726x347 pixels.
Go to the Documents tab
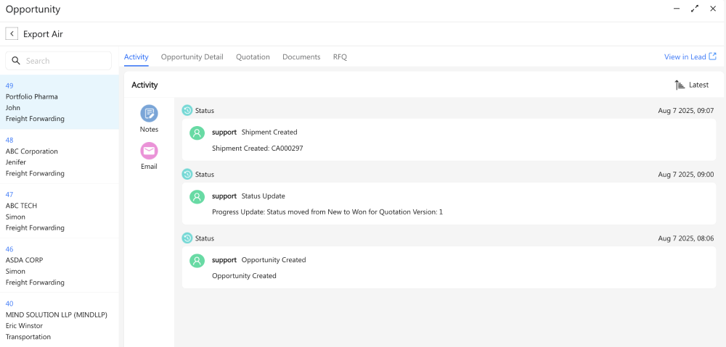[301, 57]
